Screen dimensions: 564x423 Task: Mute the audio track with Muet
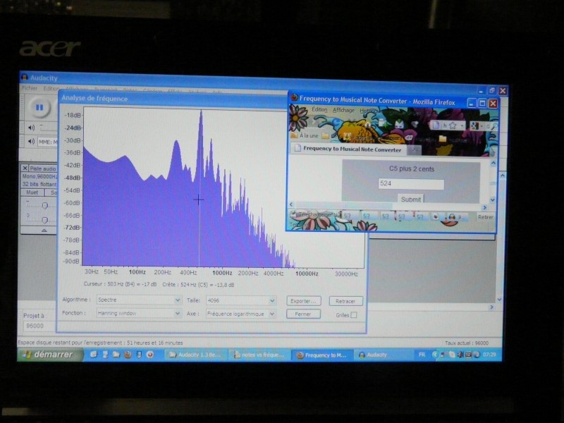point(32,192)
